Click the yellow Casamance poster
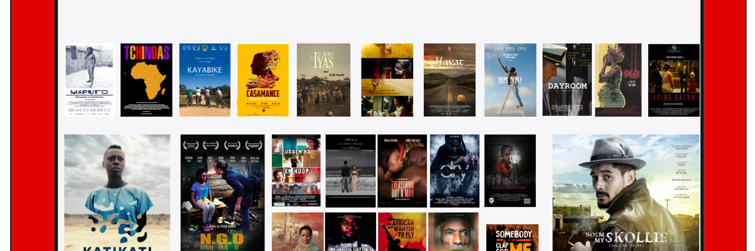 pos(263,80)
